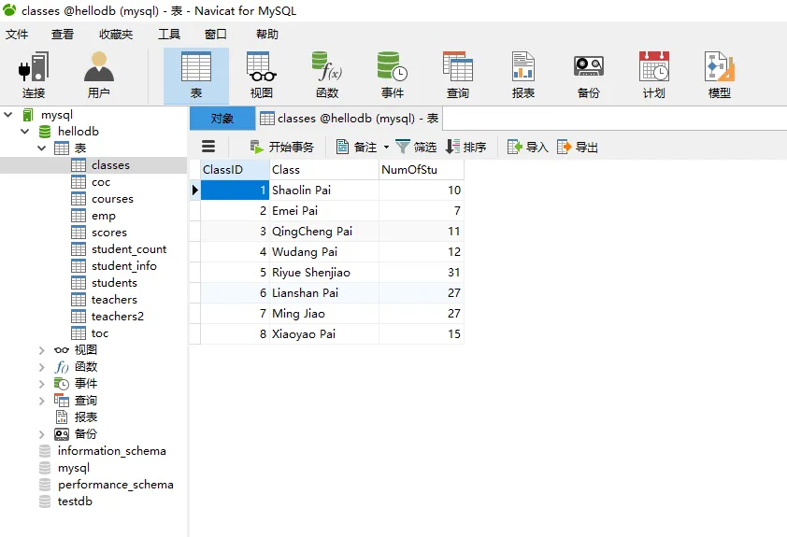Select the Ming Jiao cell
Image resolution: width=787 pixels, height=537 pixels.
(324, 314)
